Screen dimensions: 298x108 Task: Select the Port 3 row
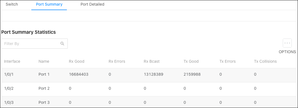coord(148,102)
